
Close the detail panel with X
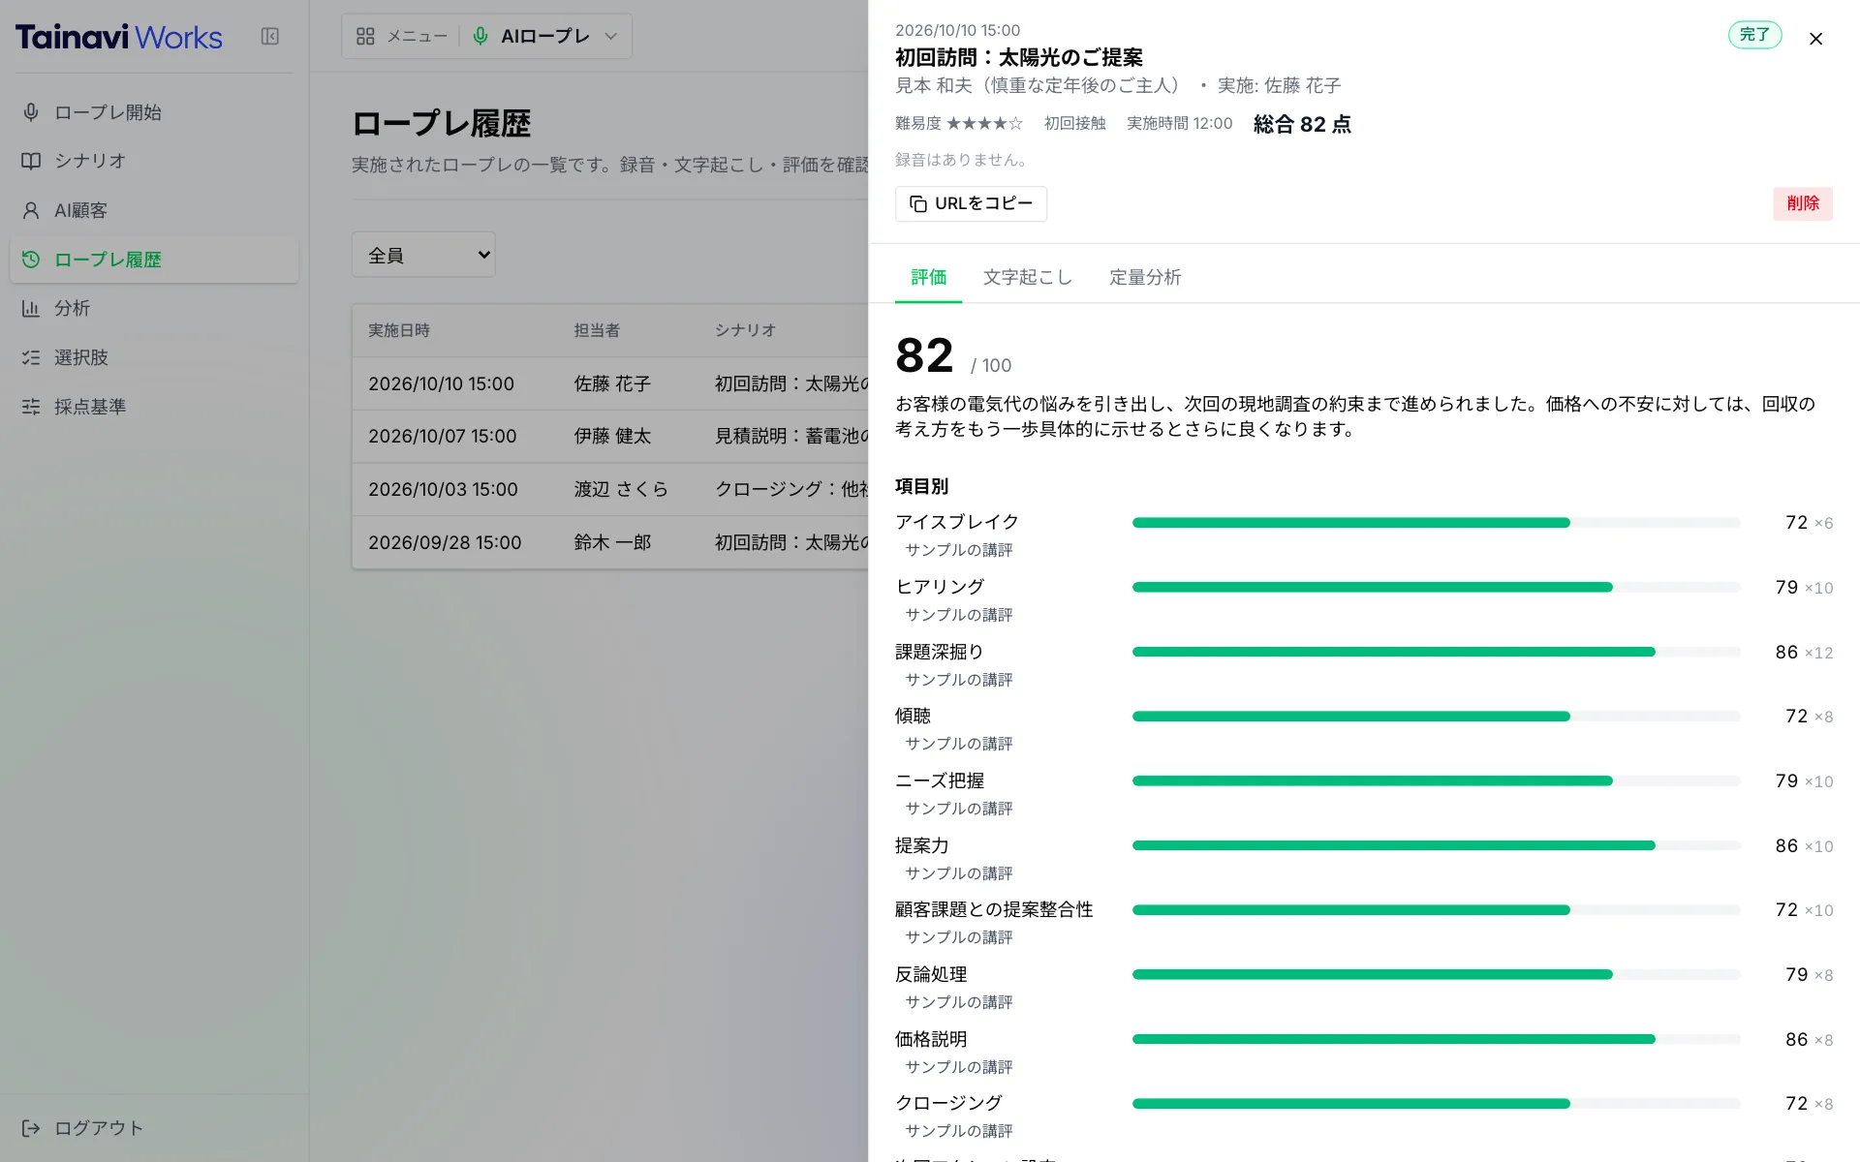[1815, 39]
